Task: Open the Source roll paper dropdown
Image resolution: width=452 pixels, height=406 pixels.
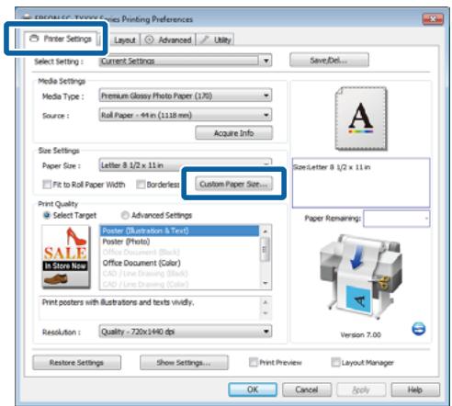Action: [186, 115]
